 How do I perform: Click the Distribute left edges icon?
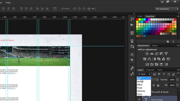pyautogui.click(x=37, y=9)
